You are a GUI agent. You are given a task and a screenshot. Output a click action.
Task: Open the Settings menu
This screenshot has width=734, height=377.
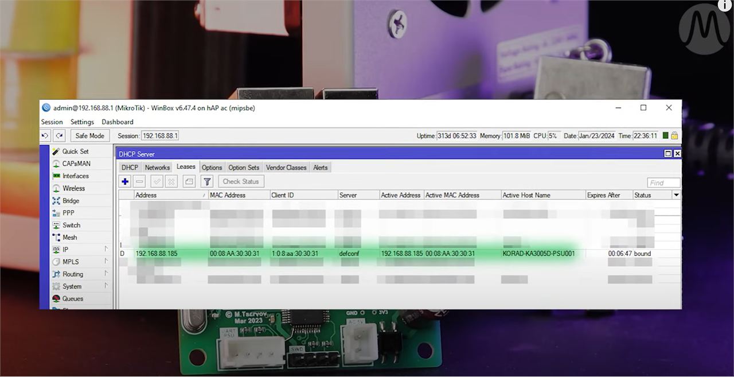[82, 122]
